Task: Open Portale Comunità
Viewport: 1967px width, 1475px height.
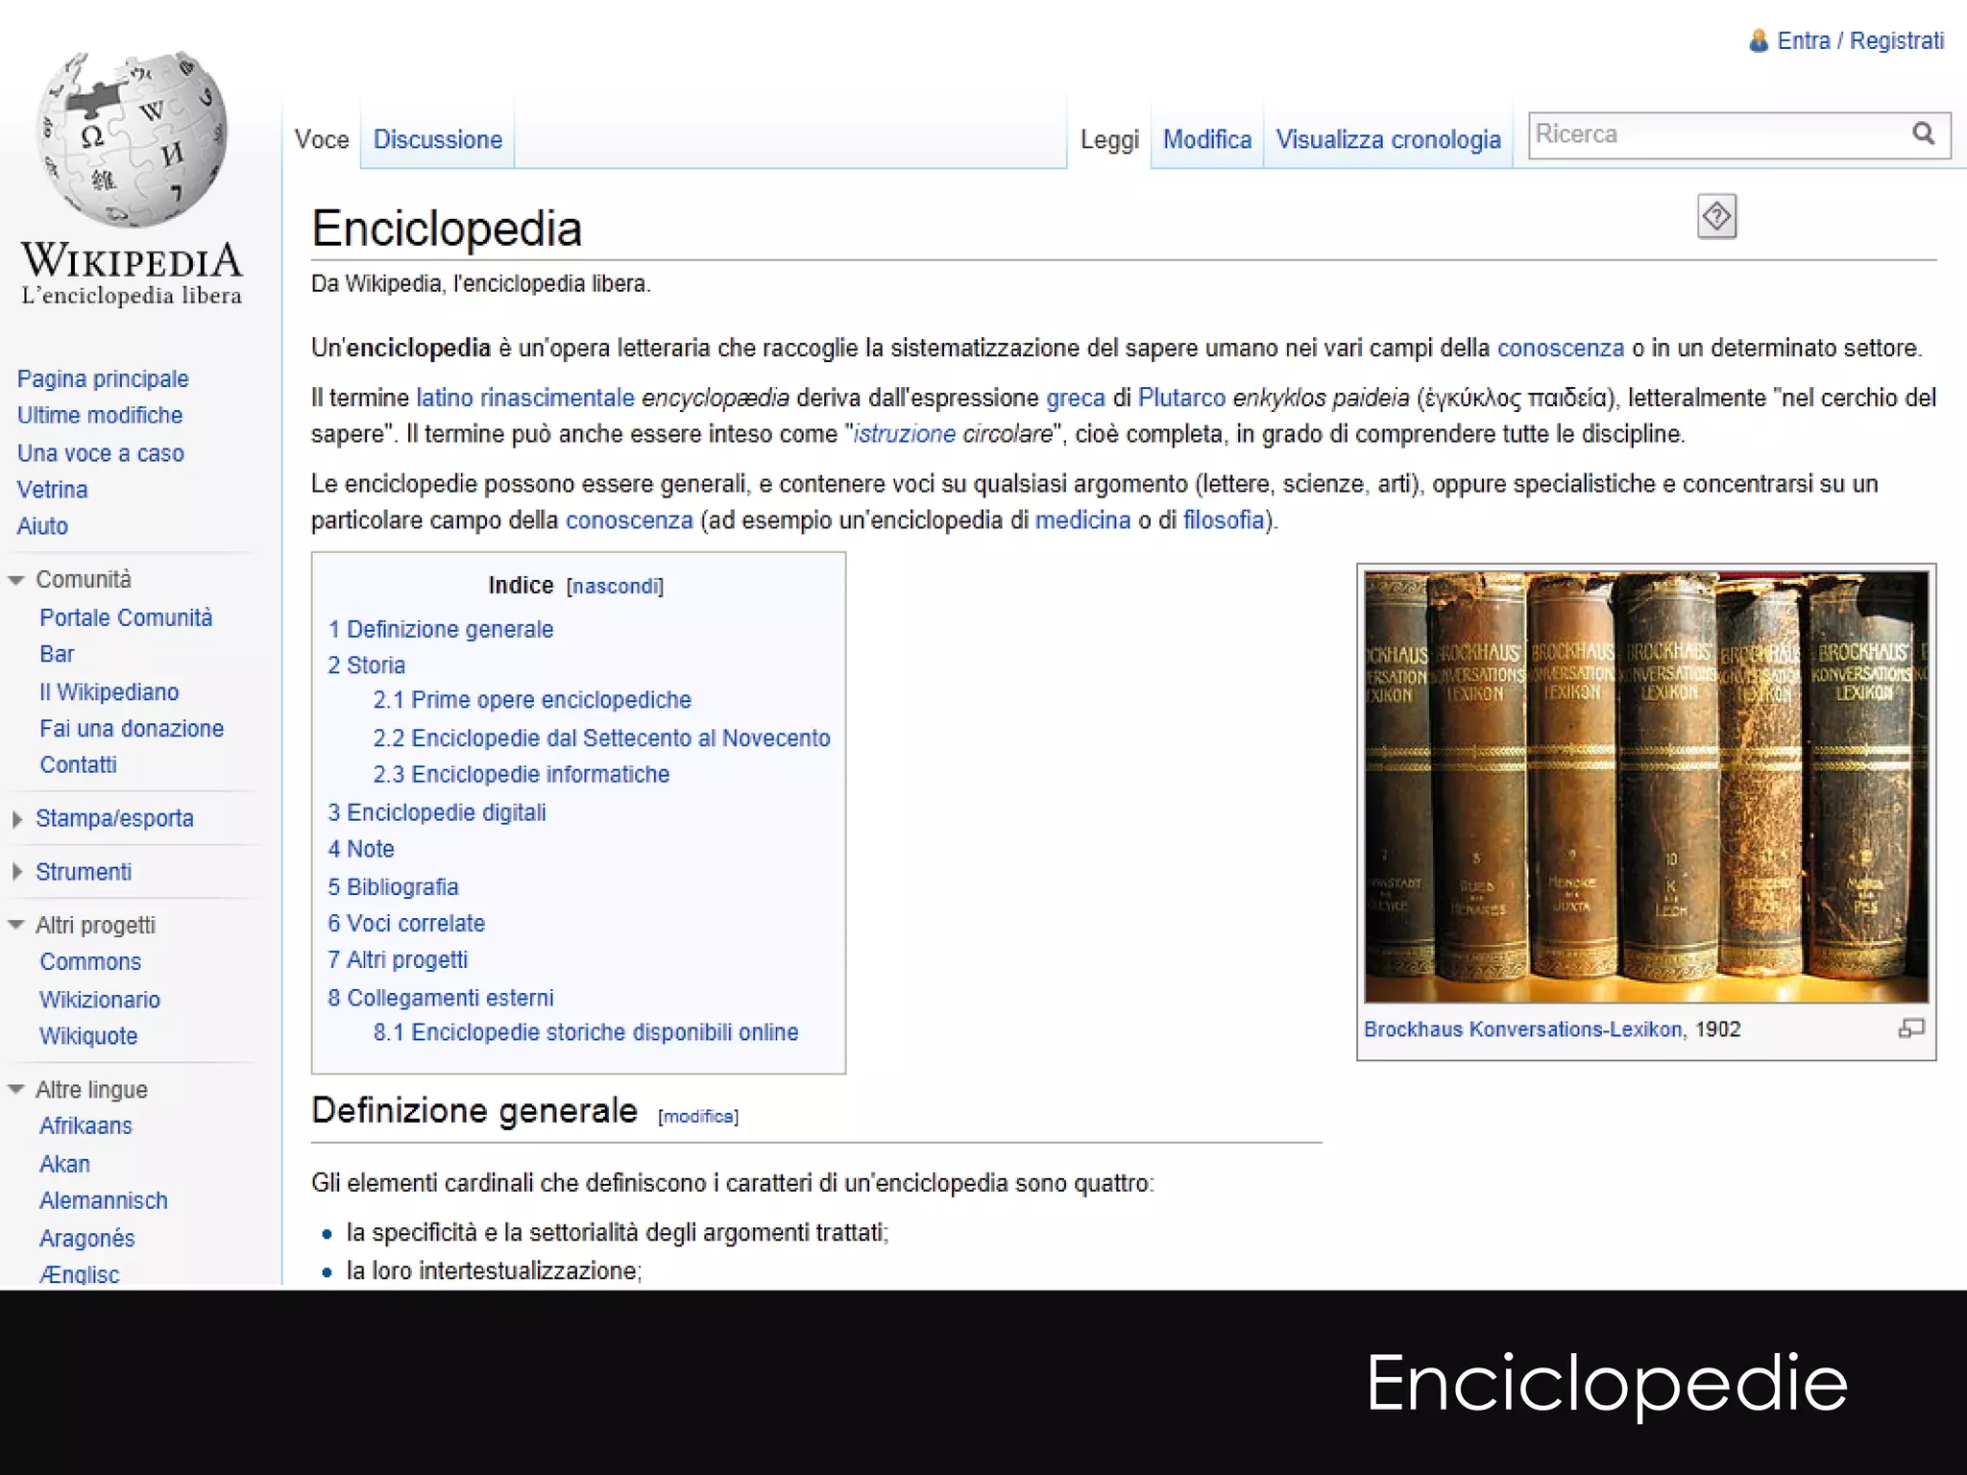Action: [126, 617]
